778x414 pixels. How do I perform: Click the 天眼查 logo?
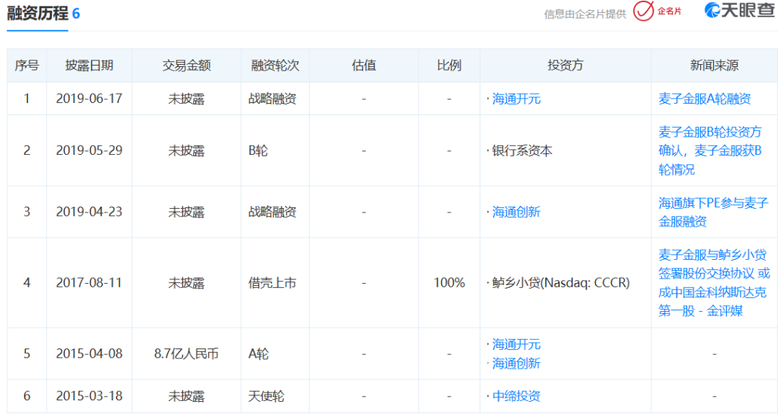[x=739, y=10]
